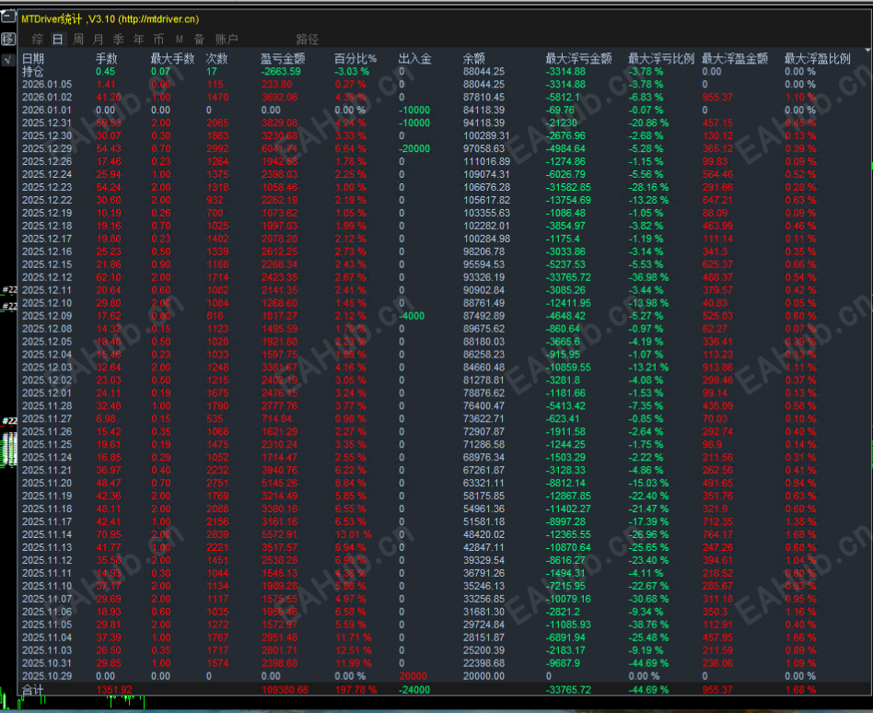Click the 次数 column header
The width and height of the screenshot is (873, 713).
pos(216,58)
